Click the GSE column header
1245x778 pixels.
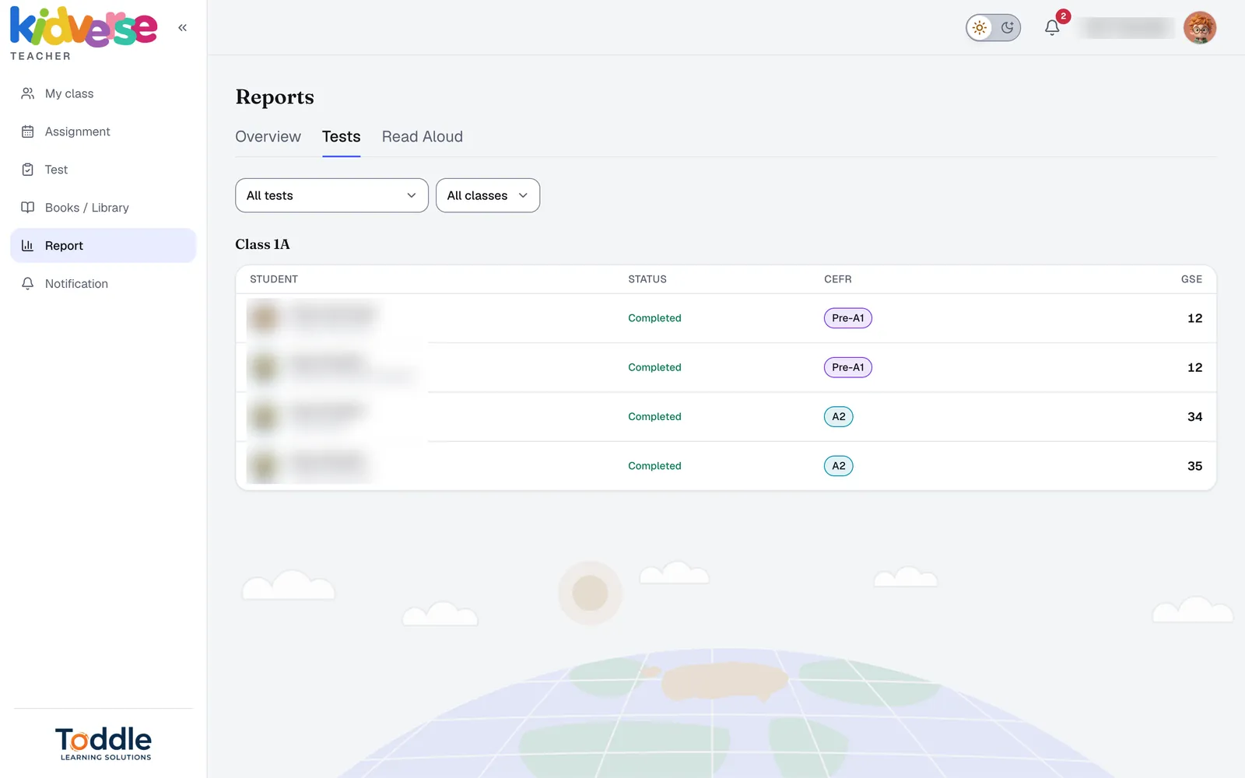point(1191,279)
